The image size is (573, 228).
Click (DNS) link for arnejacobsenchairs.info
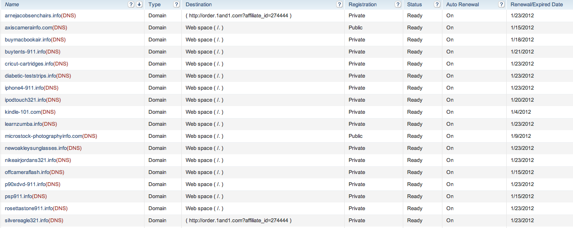(x=68, y=15)
